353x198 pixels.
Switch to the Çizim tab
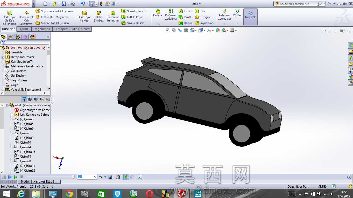[24, 29]
